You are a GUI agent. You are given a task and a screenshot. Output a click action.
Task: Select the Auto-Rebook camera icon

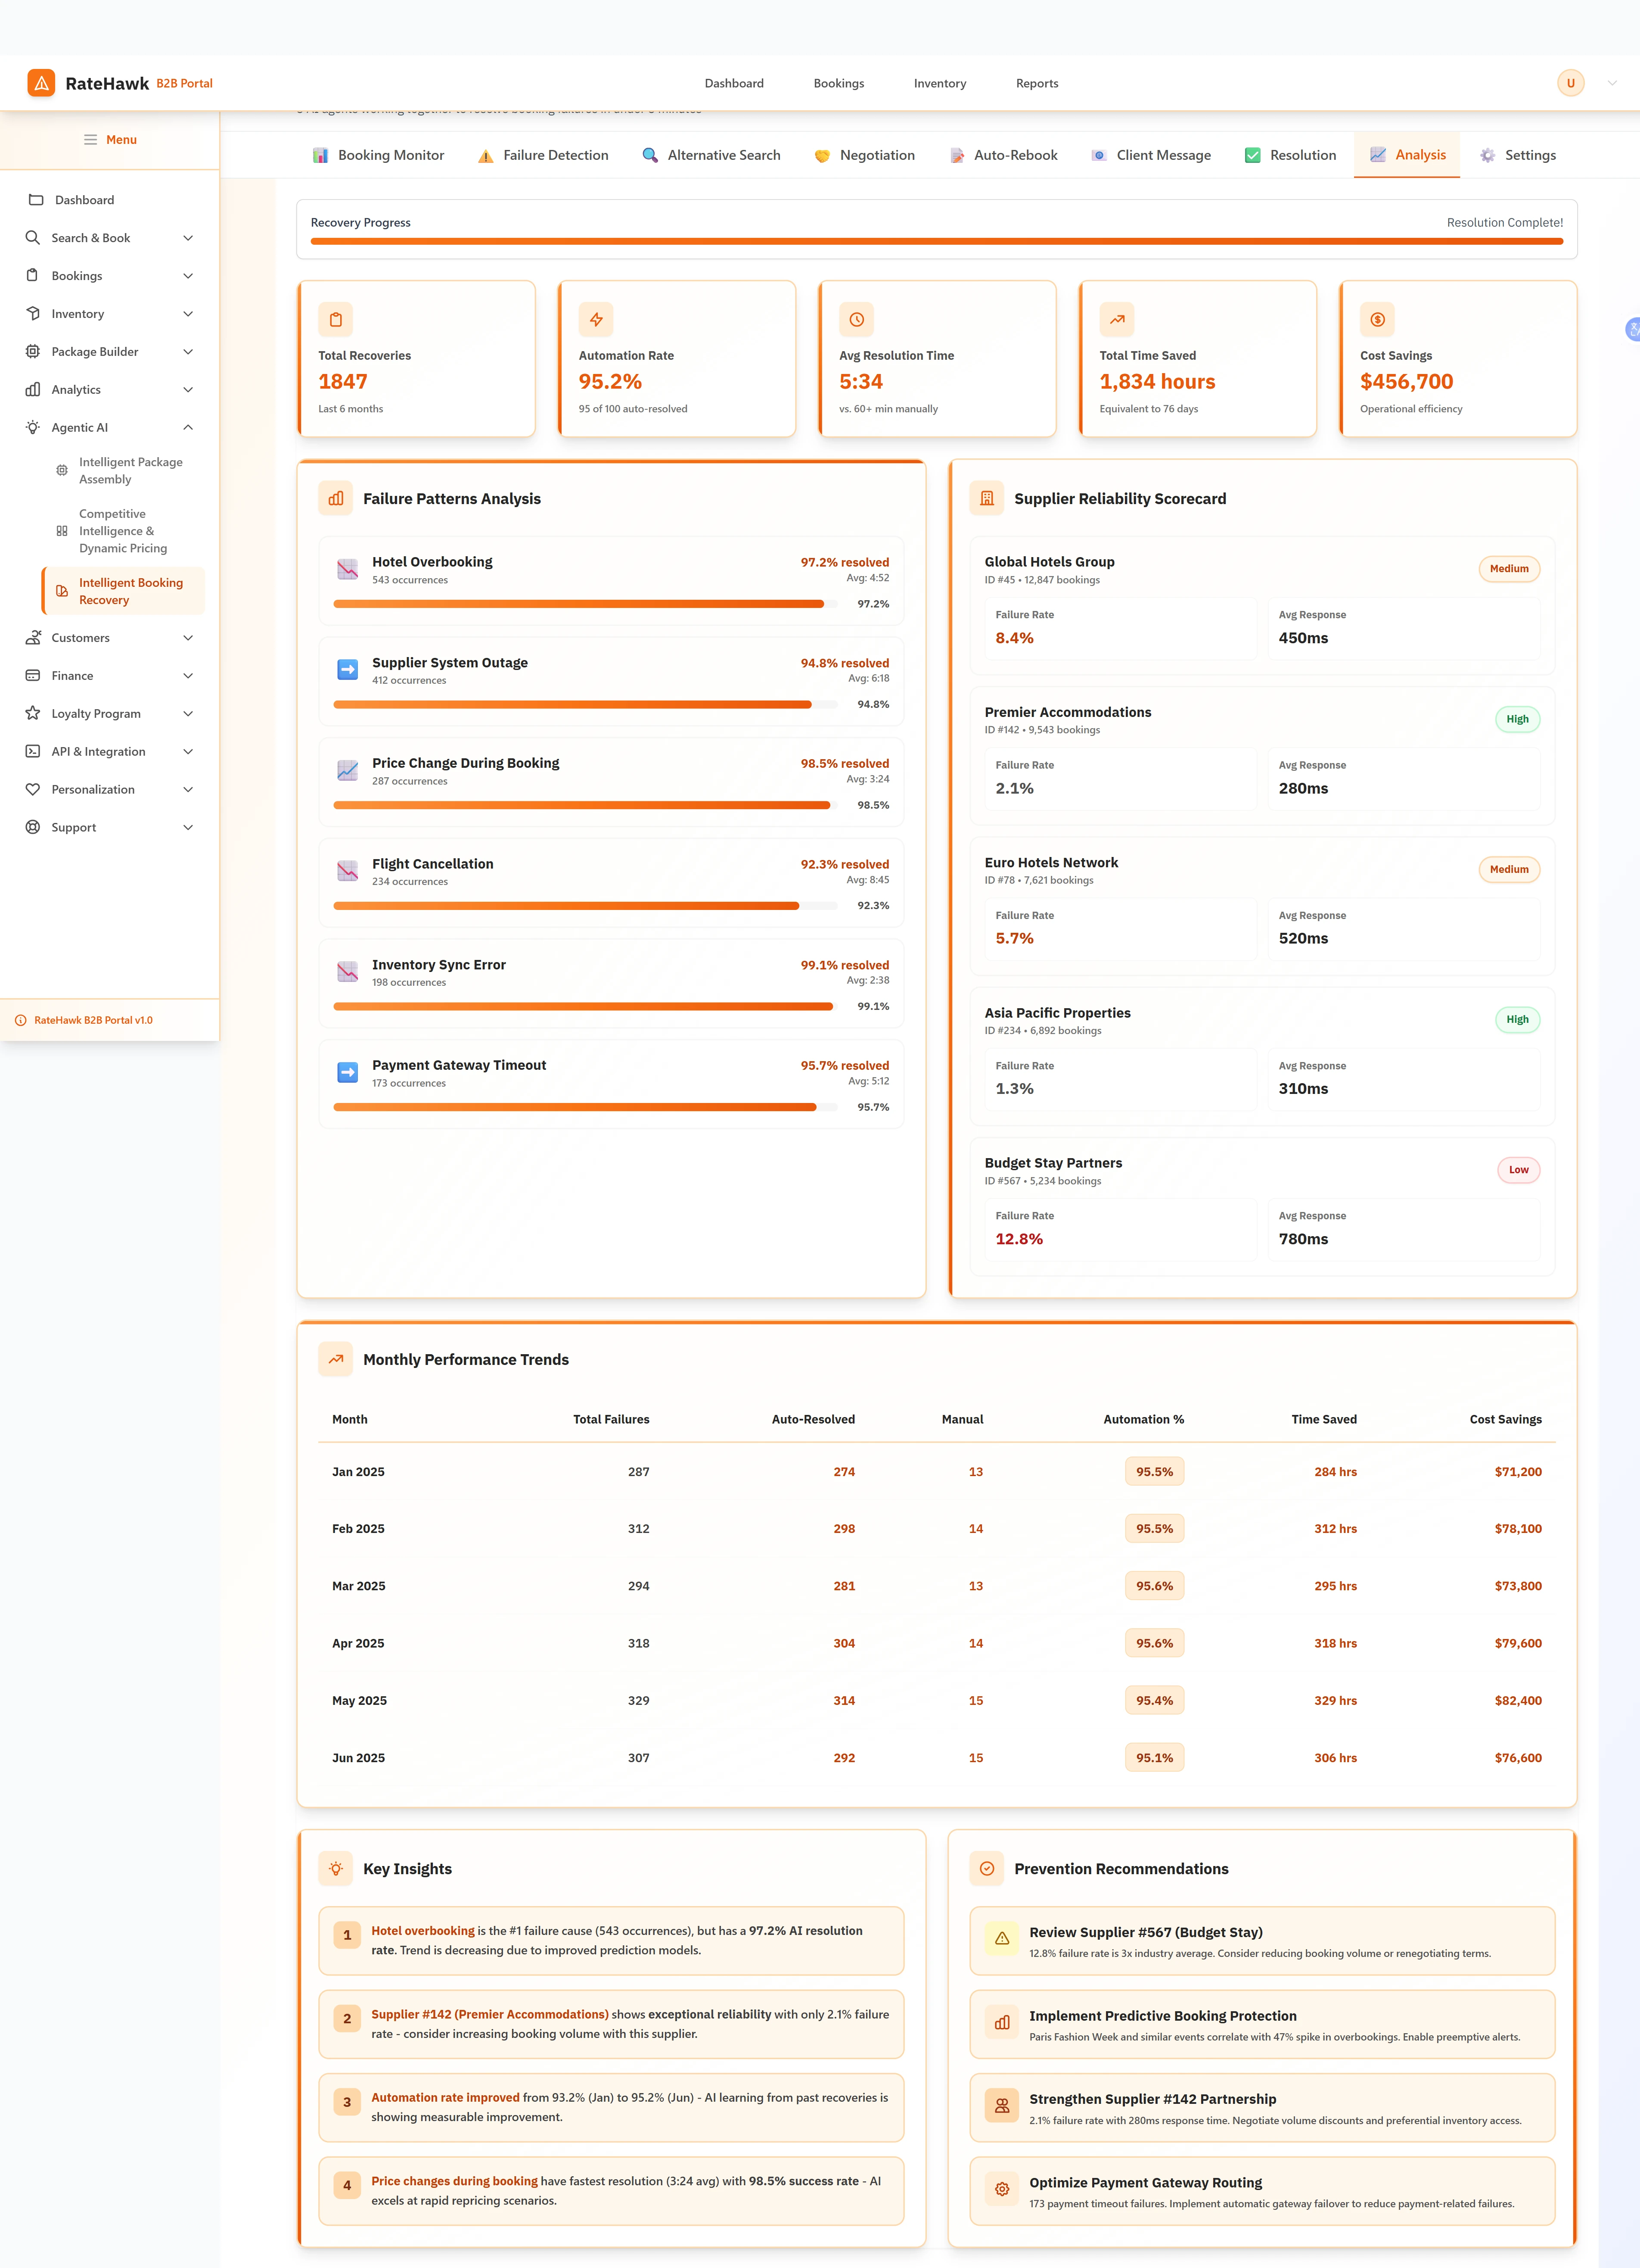[x=957, y=155]
